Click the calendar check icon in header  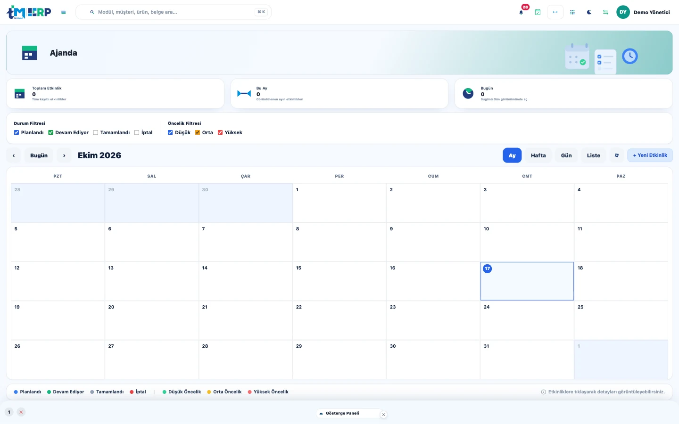tap(538, 12)
